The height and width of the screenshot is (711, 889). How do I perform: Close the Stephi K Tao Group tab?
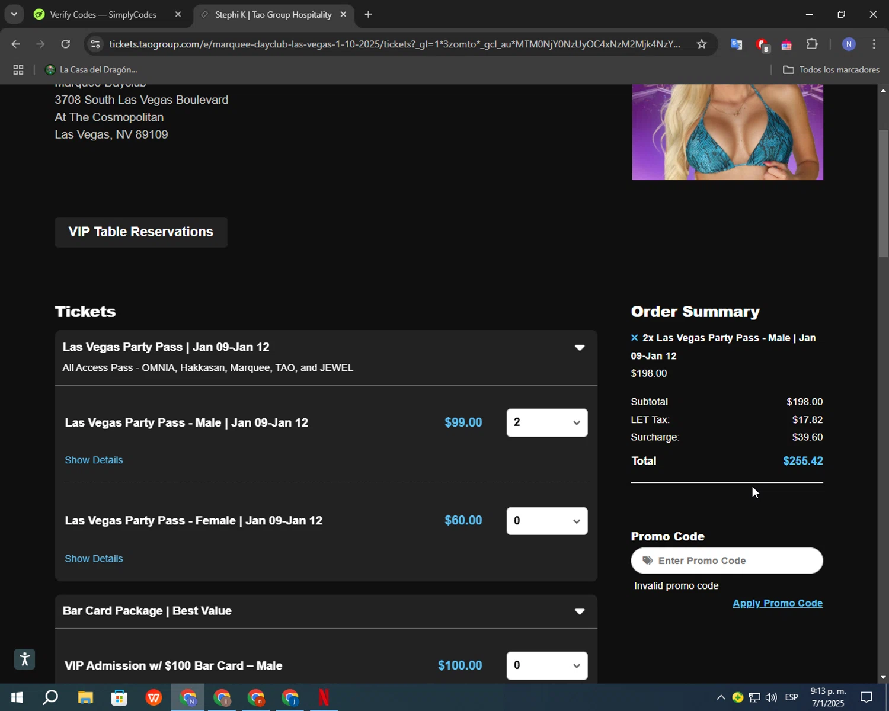pyautogui.click(x=343, y=14)
